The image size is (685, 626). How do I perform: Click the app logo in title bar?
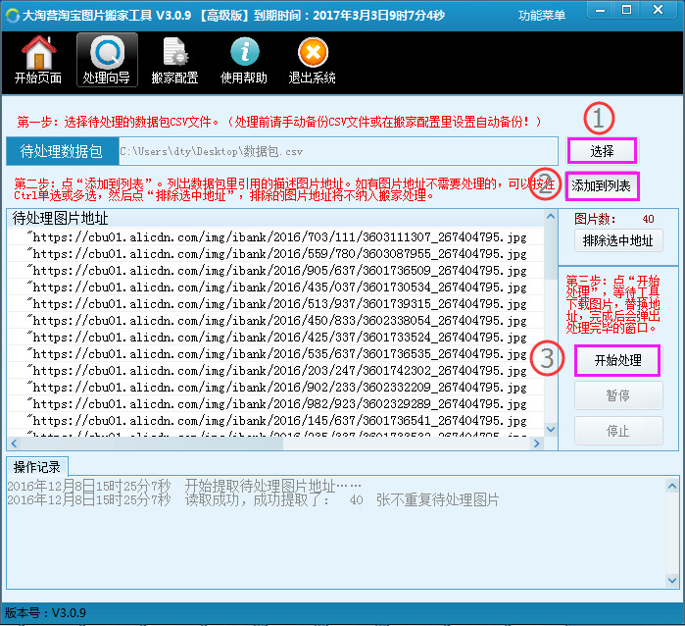coord(12,16)
